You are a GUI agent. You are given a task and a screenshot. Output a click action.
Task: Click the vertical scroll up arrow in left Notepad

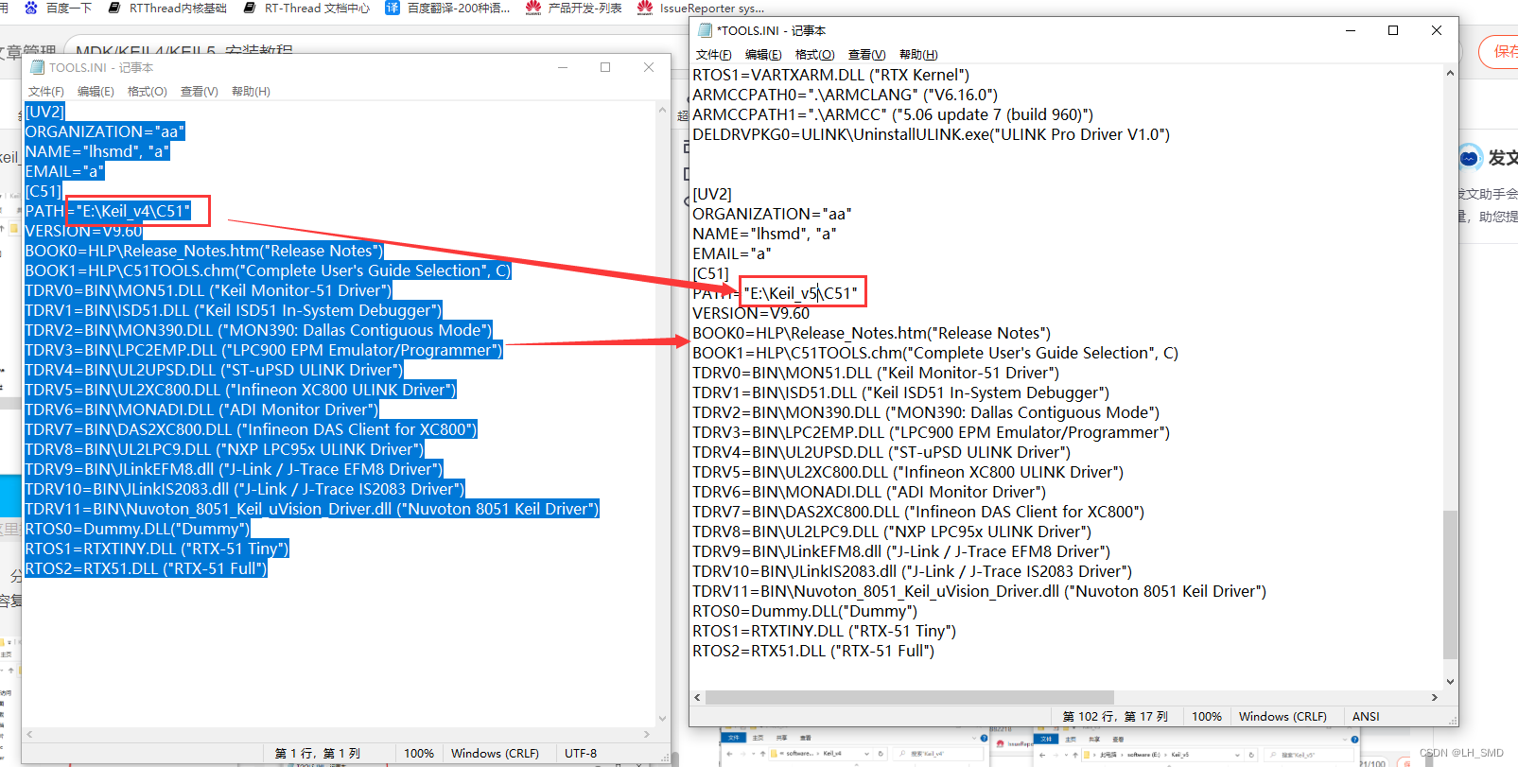click(x=662, y=111)
